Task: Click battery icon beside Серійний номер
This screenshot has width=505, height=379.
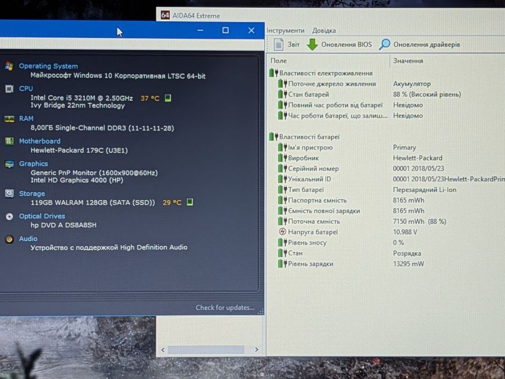Action: (x=282, y=169)
